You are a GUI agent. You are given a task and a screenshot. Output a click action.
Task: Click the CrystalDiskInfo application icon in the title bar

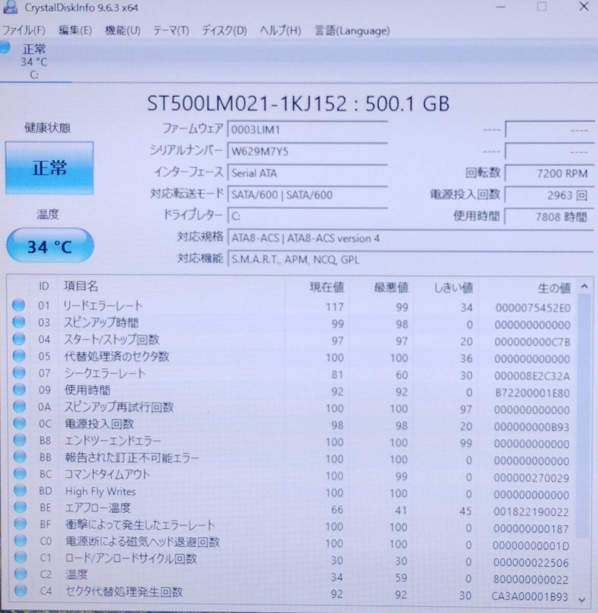[x=11, y=8]
